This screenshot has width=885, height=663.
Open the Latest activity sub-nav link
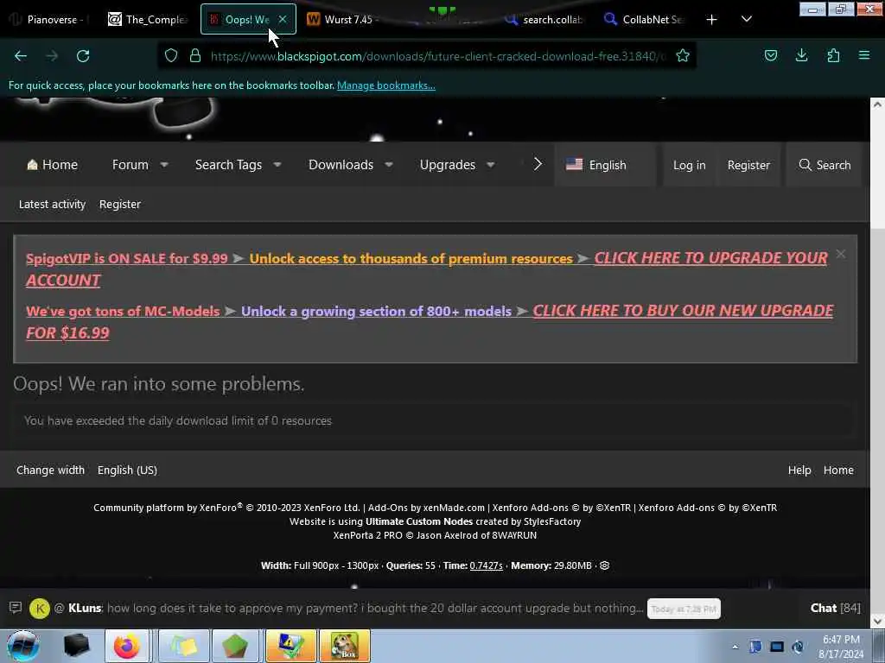click(x=52, y=204)
